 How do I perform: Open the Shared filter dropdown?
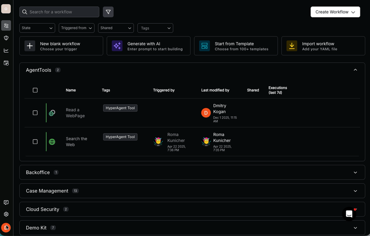116,28
